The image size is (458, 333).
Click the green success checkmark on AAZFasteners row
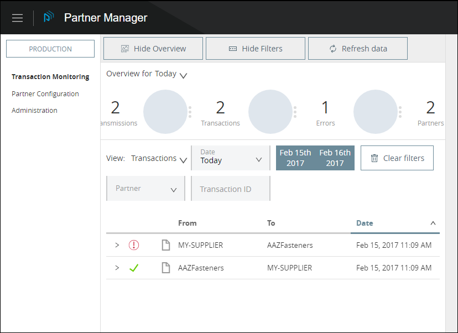pyautogui.click(x=133, y=267)
